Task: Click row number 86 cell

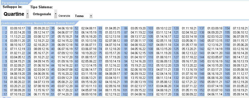Action: (x=124, y=28)
